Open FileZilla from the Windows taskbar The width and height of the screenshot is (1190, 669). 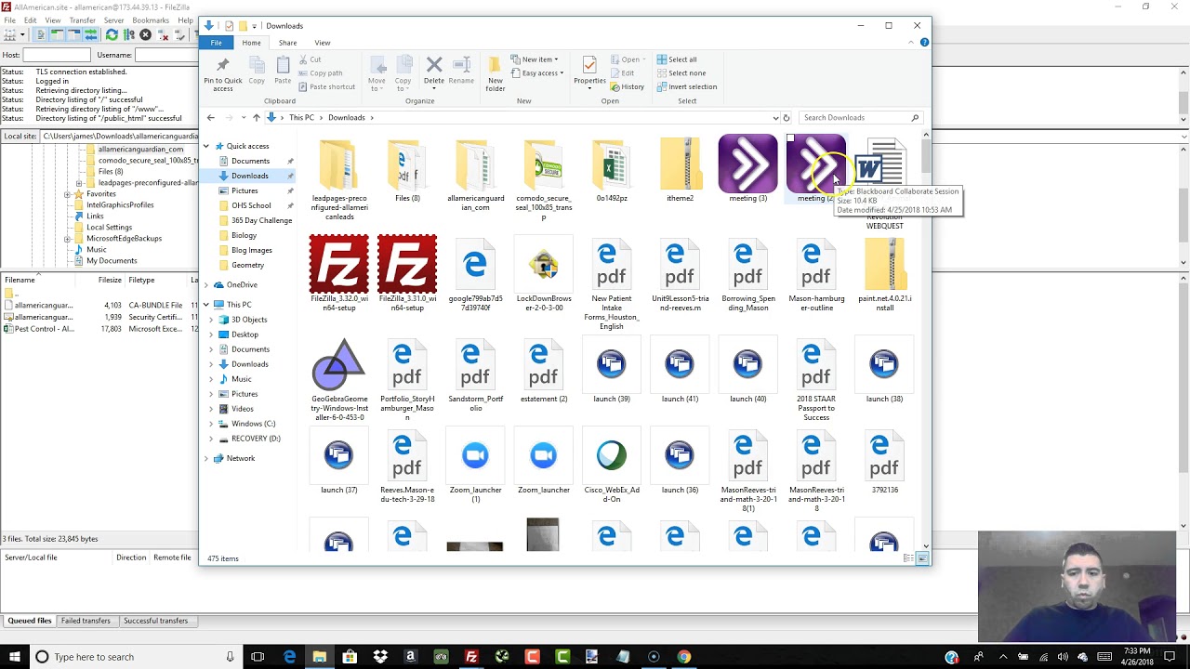[x=471, y=657]
